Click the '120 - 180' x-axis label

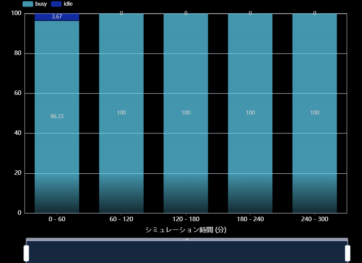[186, 219]
